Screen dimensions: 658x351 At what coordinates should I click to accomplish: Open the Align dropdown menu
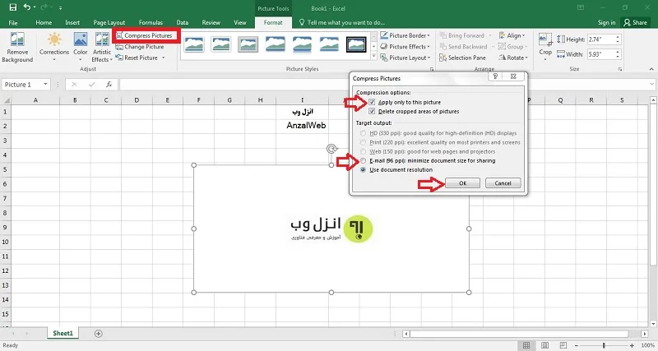pyautogui.click(x=512, y=35)
